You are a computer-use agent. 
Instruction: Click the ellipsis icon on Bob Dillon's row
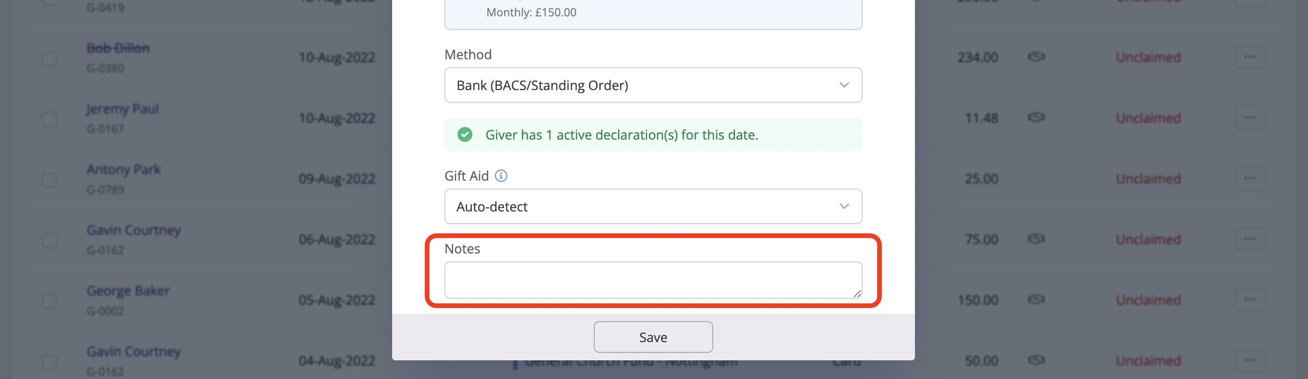click(1250, 57)
